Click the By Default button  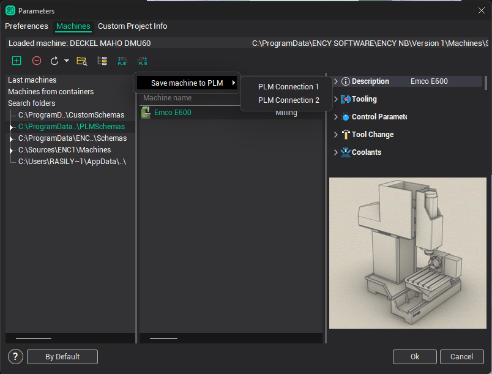click(62, 357)
